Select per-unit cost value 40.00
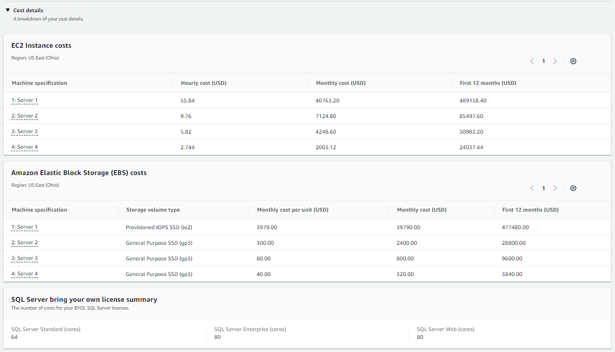The width and height of the screenshot is (615, 352). [264, 274]
